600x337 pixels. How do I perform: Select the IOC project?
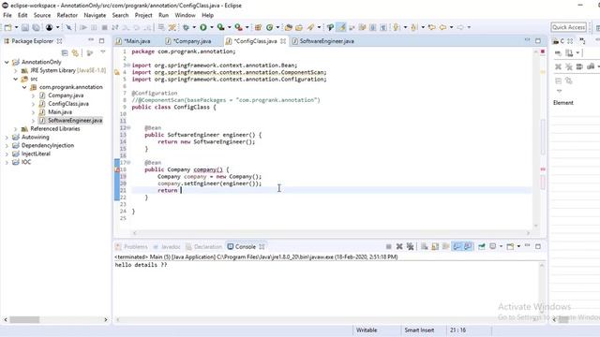26,162
